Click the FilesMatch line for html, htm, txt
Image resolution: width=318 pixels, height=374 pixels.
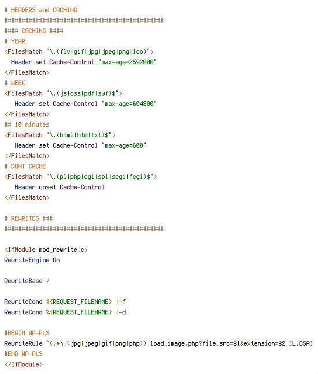coord(60,135)
